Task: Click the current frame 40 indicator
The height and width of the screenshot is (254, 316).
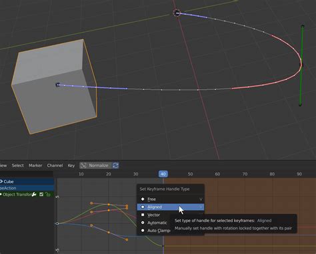Action: (163, 174)
